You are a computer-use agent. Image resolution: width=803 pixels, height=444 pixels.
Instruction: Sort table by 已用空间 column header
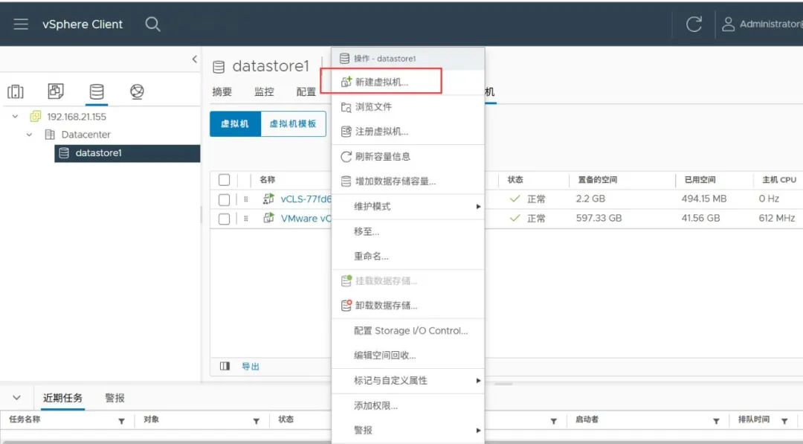coord(700,180)
